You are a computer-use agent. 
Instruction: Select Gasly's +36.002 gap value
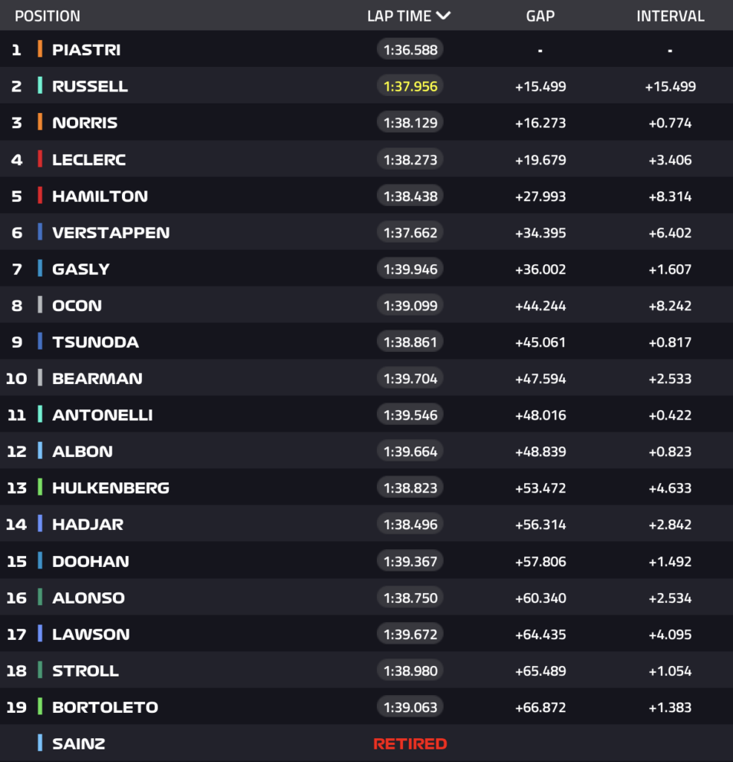540,269
